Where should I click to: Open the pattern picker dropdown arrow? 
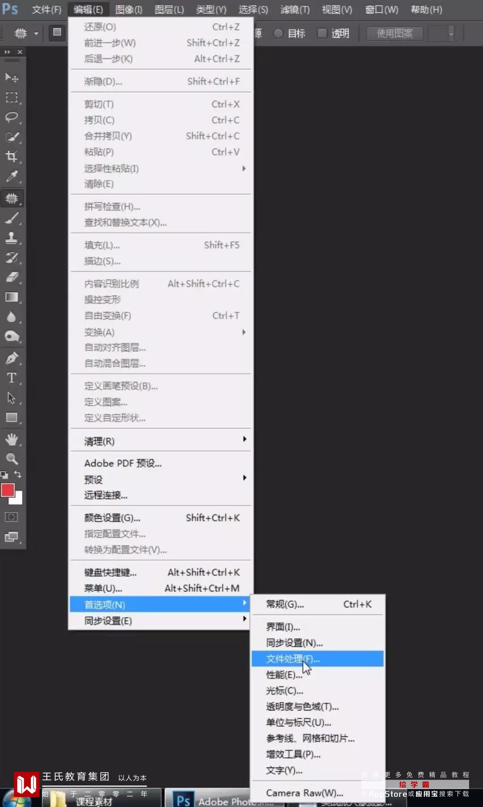(451, 34)
